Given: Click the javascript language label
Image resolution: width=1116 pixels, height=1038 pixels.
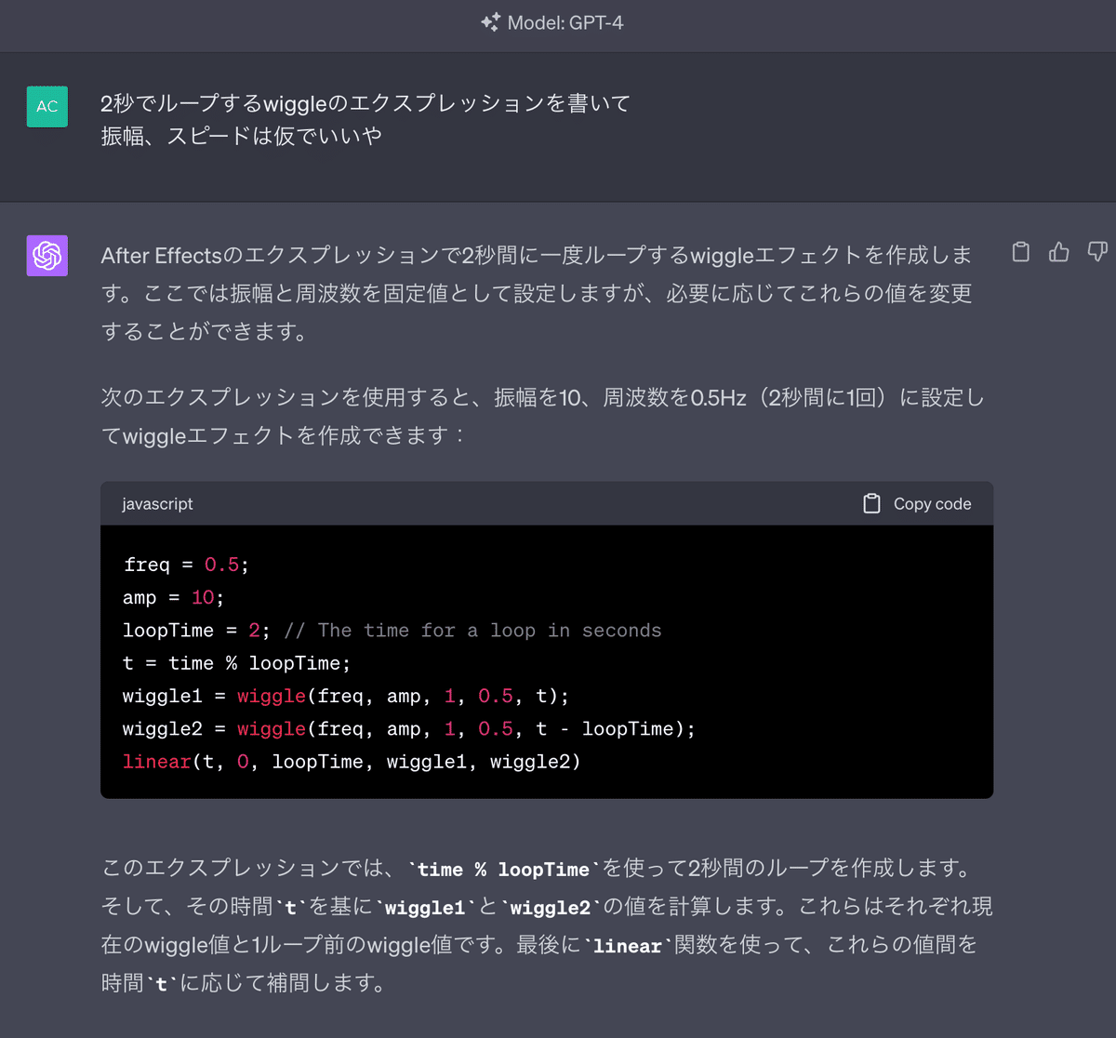Looking at the screenshot, I should click(x=157, y=503).
